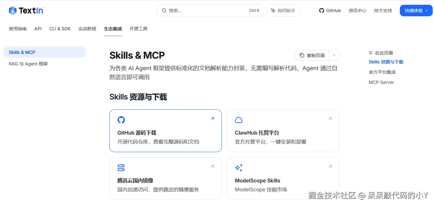
Task: Click the 在此页面 list icon
Action: point(371,53)
